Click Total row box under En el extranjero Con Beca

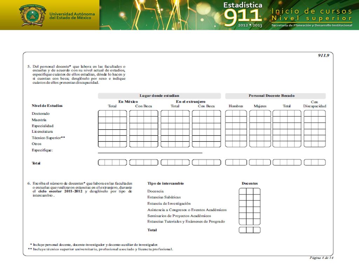[x=206, y=163]
